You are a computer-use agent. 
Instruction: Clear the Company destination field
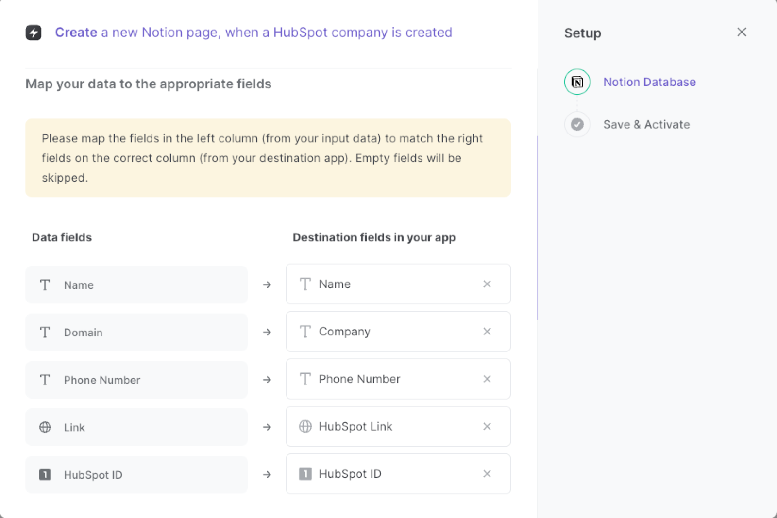click(x=487, y=332)
